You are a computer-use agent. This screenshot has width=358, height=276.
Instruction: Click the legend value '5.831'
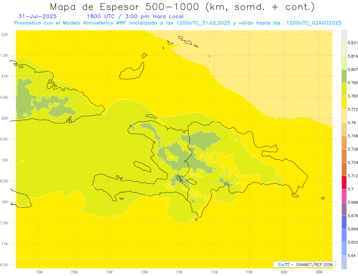[353, 43]
